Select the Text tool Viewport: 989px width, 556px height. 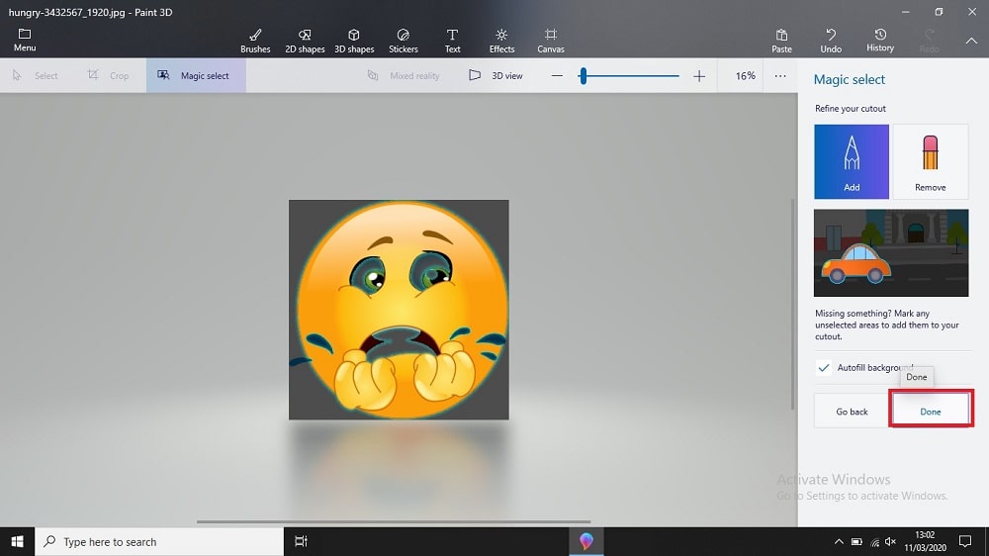(452, 41)
